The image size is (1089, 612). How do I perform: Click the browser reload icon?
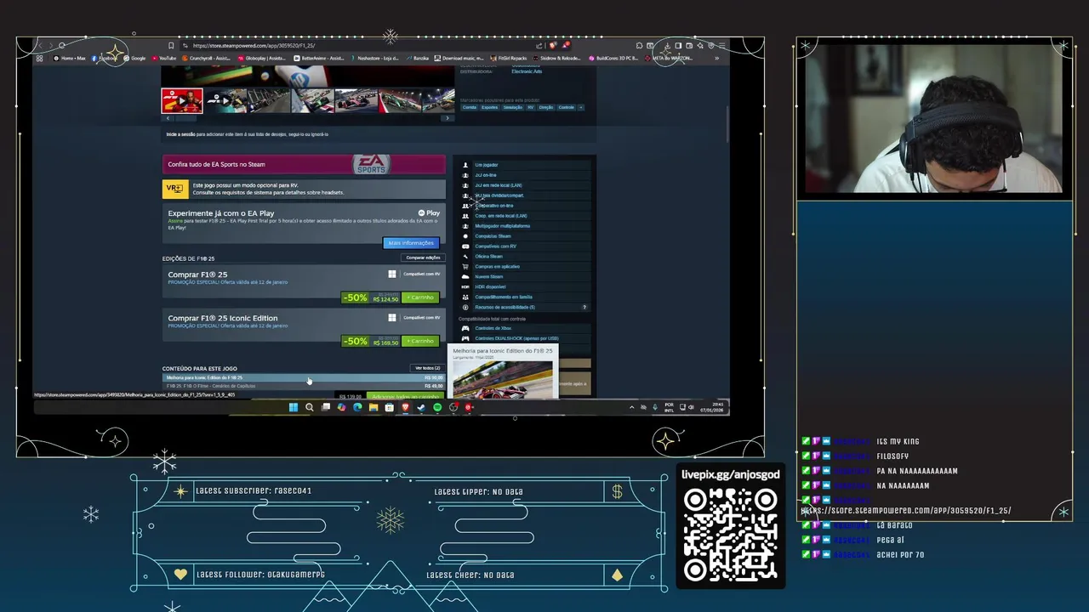[x=61, y=46]
